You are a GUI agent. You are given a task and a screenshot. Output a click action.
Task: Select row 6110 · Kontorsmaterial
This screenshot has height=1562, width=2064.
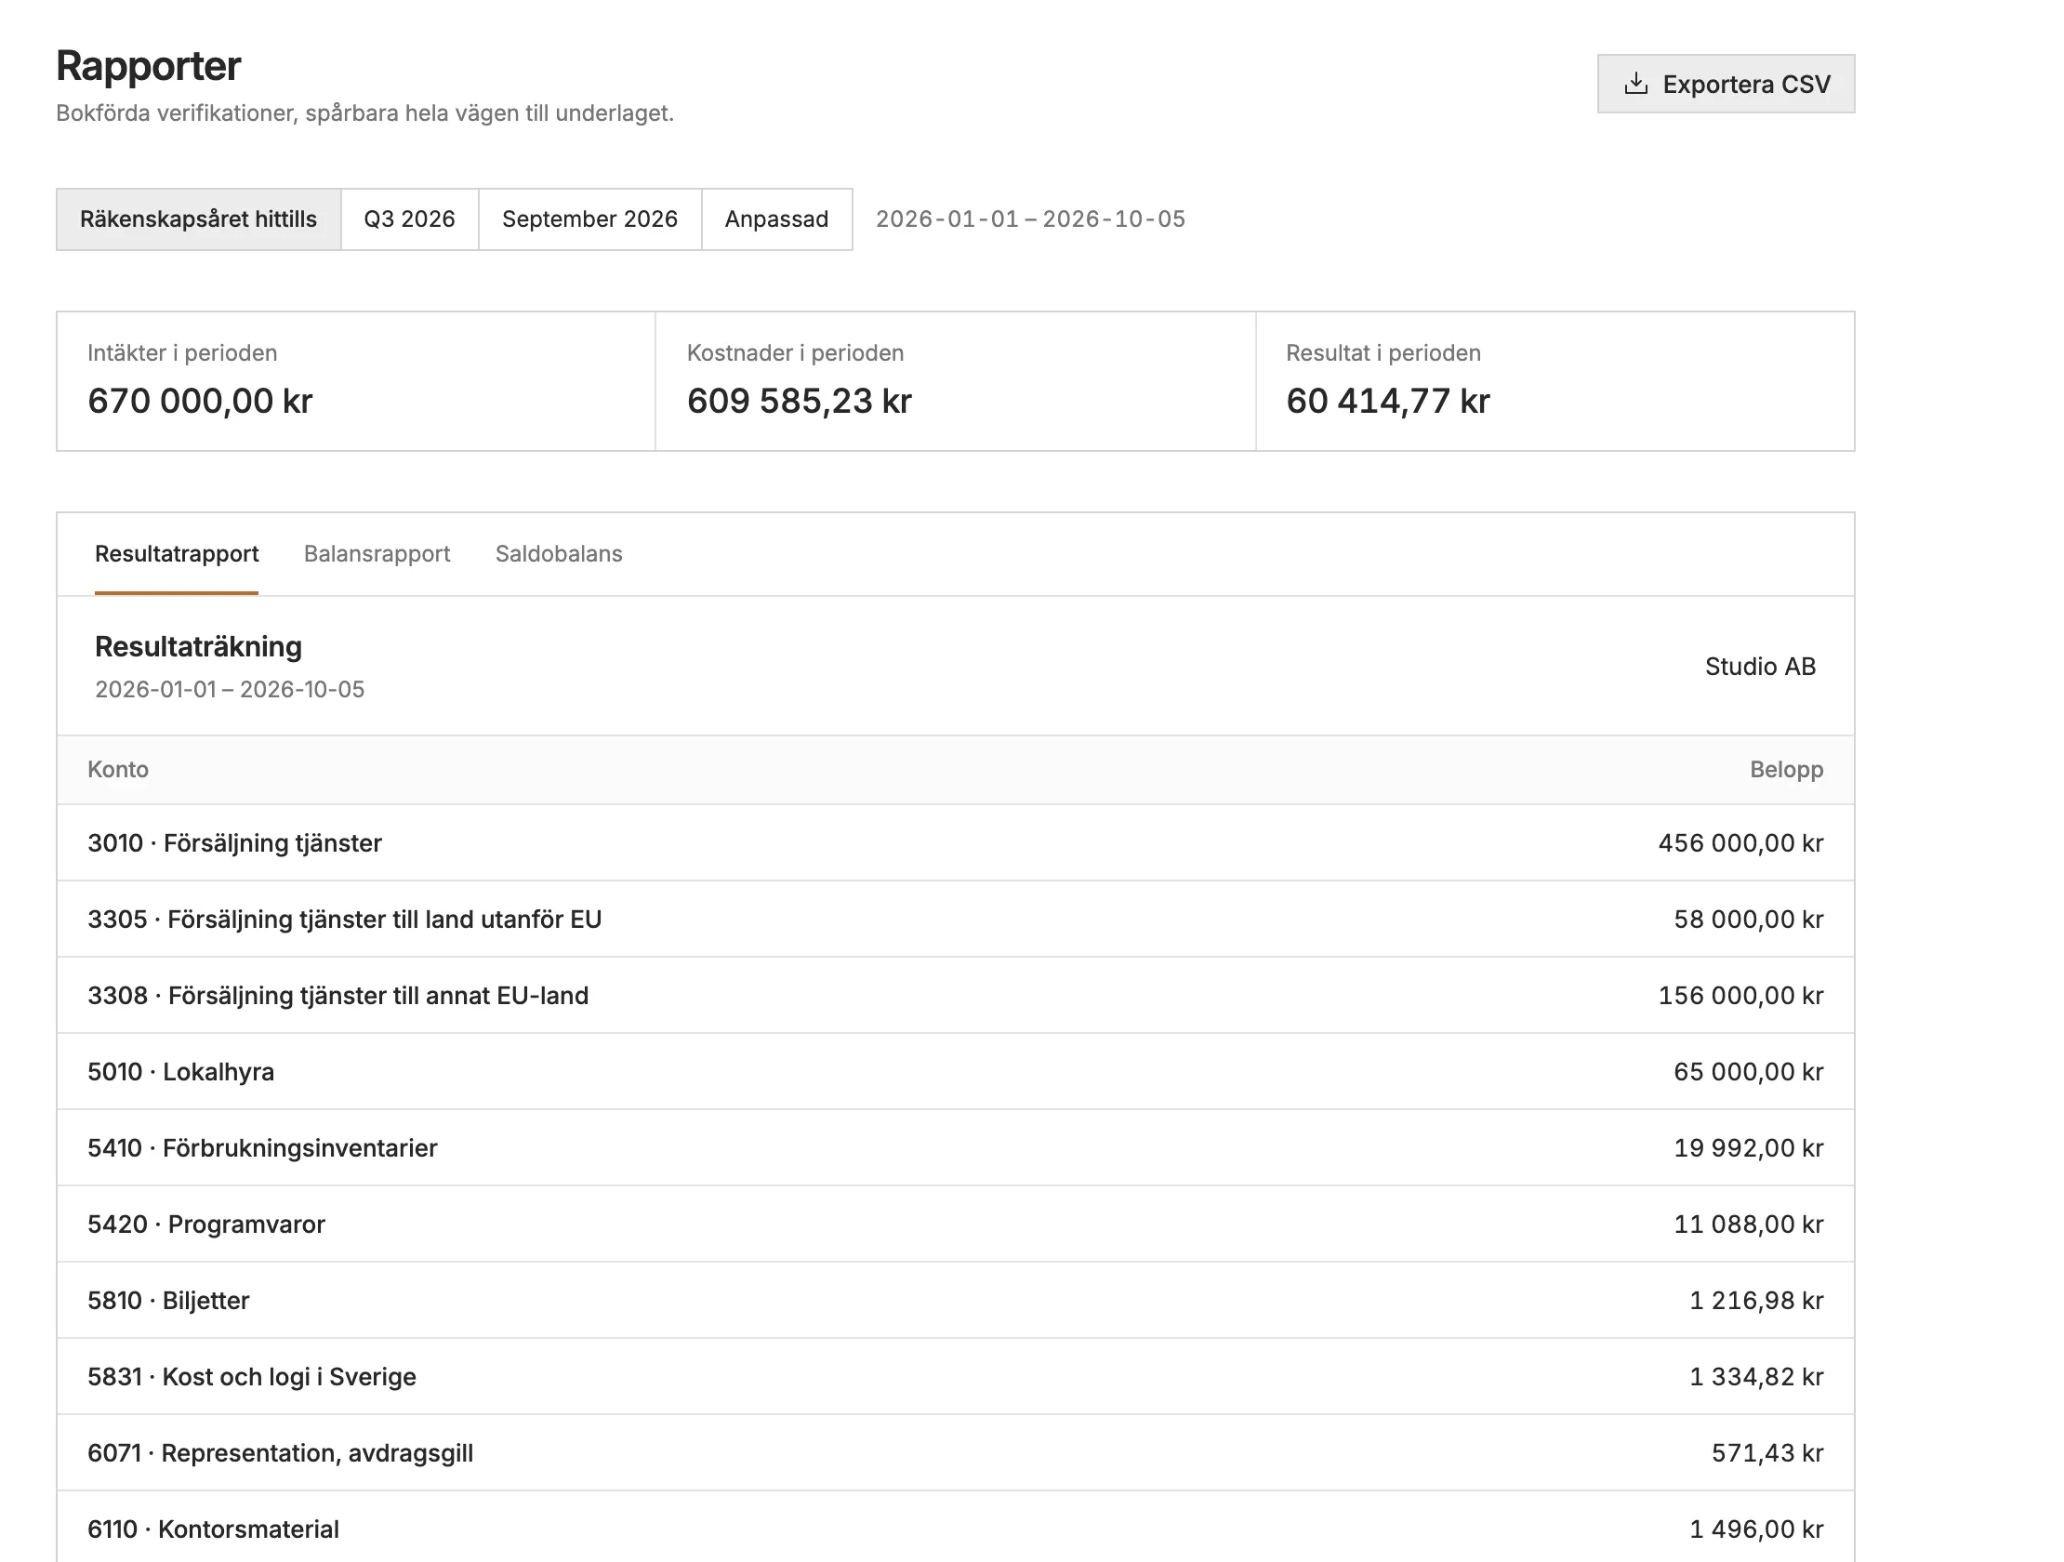(956, 1529)
